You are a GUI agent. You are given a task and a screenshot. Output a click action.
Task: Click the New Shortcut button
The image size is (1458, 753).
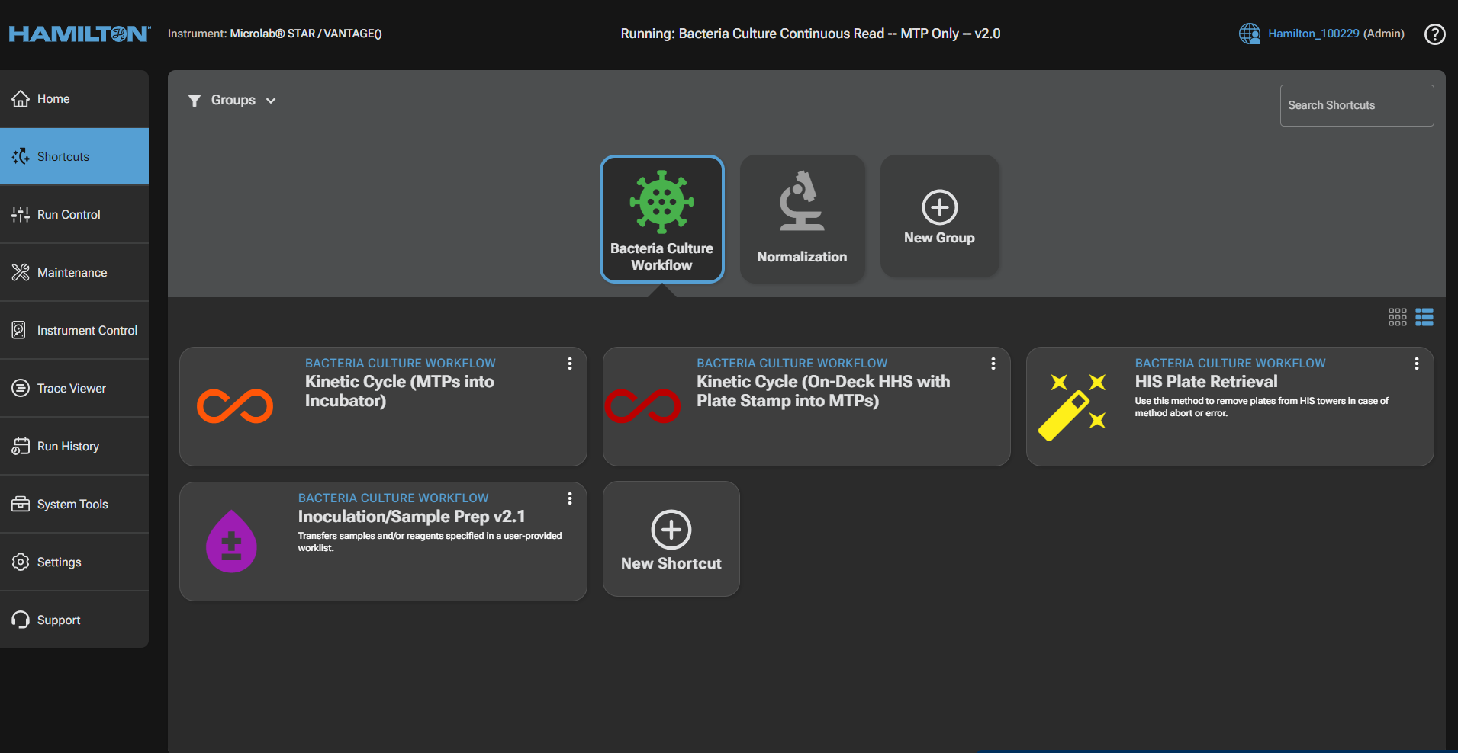[671, 539]
